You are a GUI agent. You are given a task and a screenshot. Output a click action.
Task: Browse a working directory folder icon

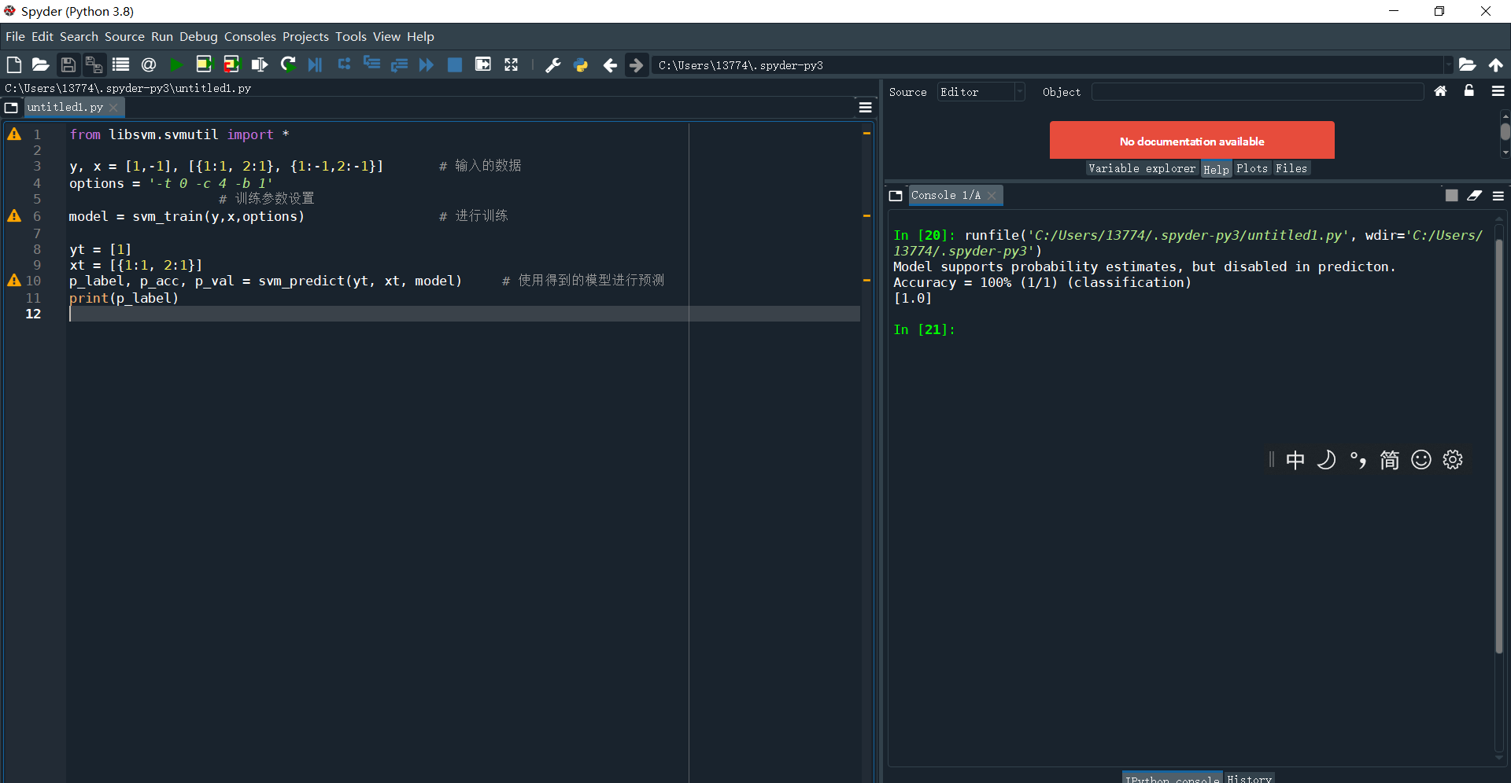[x=1467, y=64]
